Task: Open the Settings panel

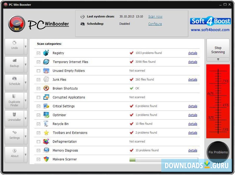Action: (x=14, y=136)
